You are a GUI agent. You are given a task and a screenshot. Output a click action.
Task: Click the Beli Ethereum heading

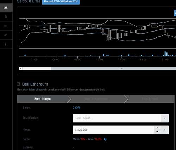click(35, 84)
